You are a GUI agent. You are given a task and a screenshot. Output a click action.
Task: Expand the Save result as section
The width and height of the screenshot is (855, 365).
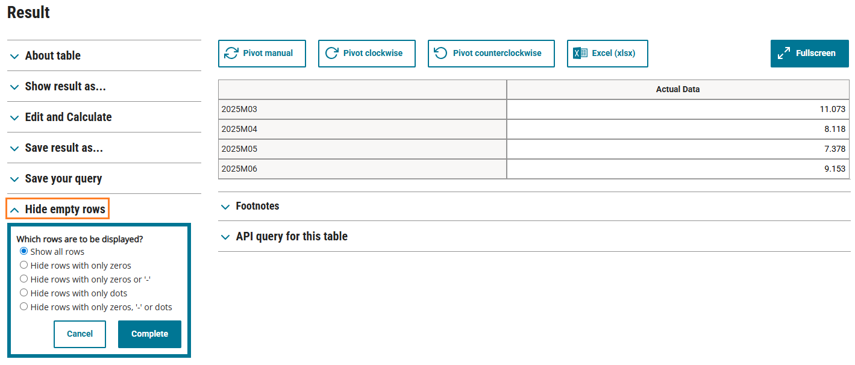tap(64, 148)
